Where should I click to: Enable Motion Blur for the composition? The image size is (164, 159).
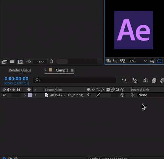point(162,80)
